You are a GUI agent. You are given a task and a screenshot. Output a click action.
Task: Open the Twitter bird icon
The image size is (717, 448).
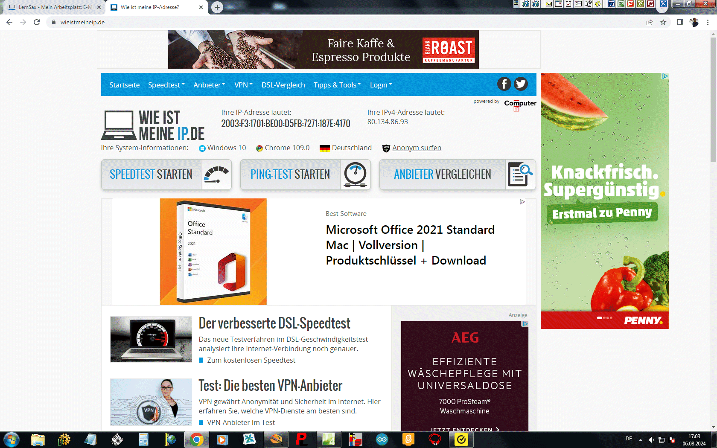click(521, 84)
